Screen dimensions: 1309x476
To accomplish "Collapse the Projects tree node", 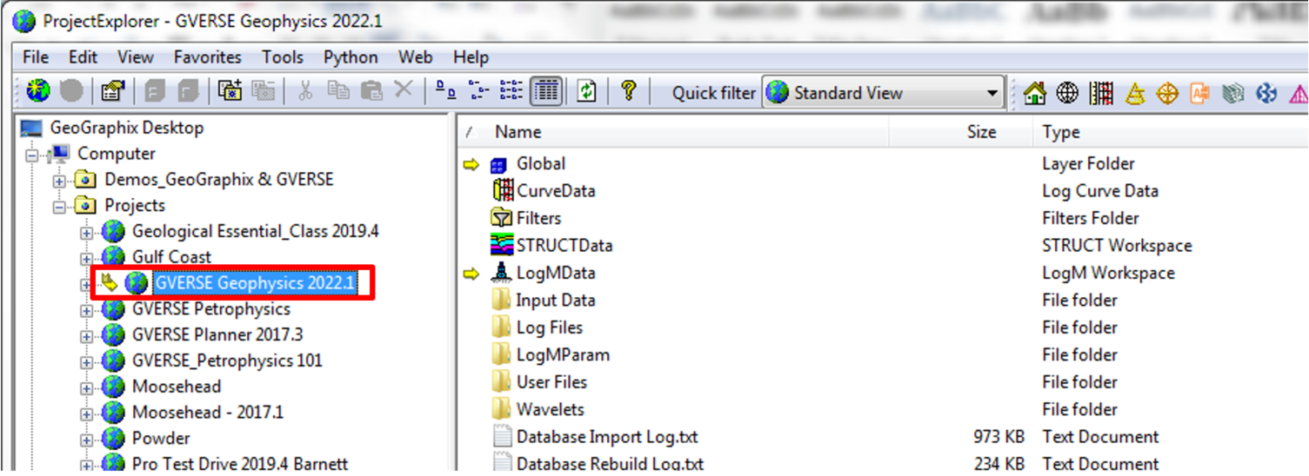I will click(59, 208).
